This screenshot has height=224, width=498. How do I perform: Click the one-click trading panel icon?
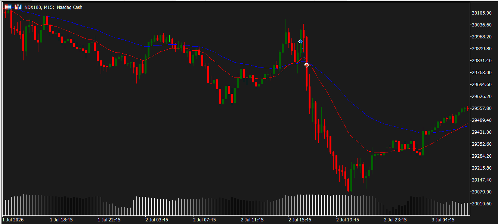click(x=18, y=7)
